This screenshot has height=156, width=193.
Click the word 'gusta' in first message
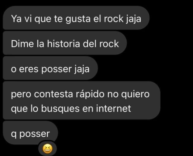pos(78,19)
